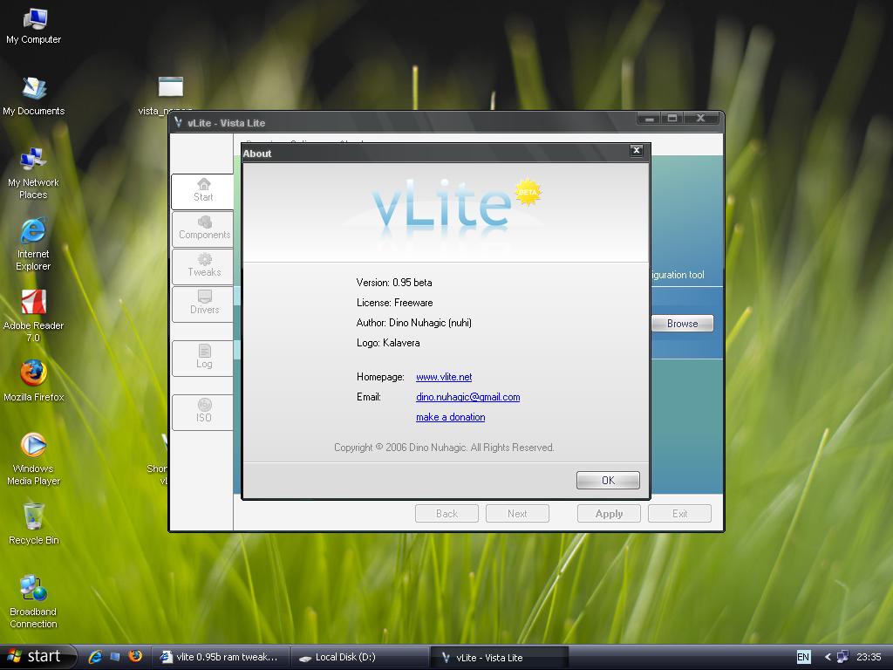The image size is (893, 670).
Task: Switch to the Start tab in vLite
Action: click(202, 191)
